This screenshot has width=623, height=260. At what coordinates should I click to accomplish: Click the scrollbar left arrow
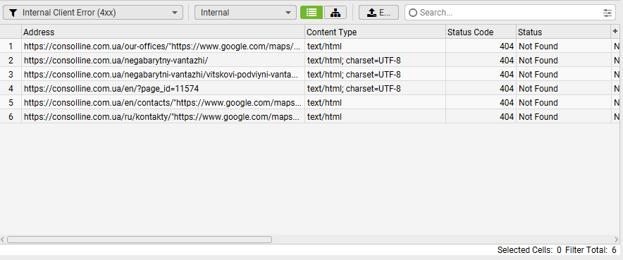(x=3, y=240)
